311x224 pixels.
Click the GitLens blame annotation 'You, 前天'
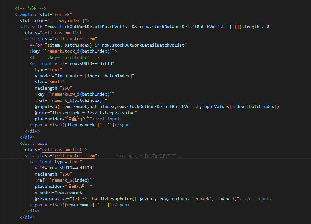click(x=149, y=156)
